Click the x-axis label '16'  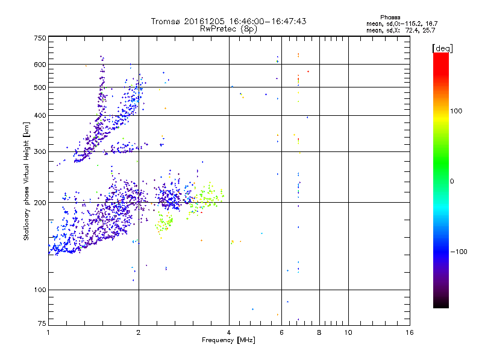coord(410,332)
